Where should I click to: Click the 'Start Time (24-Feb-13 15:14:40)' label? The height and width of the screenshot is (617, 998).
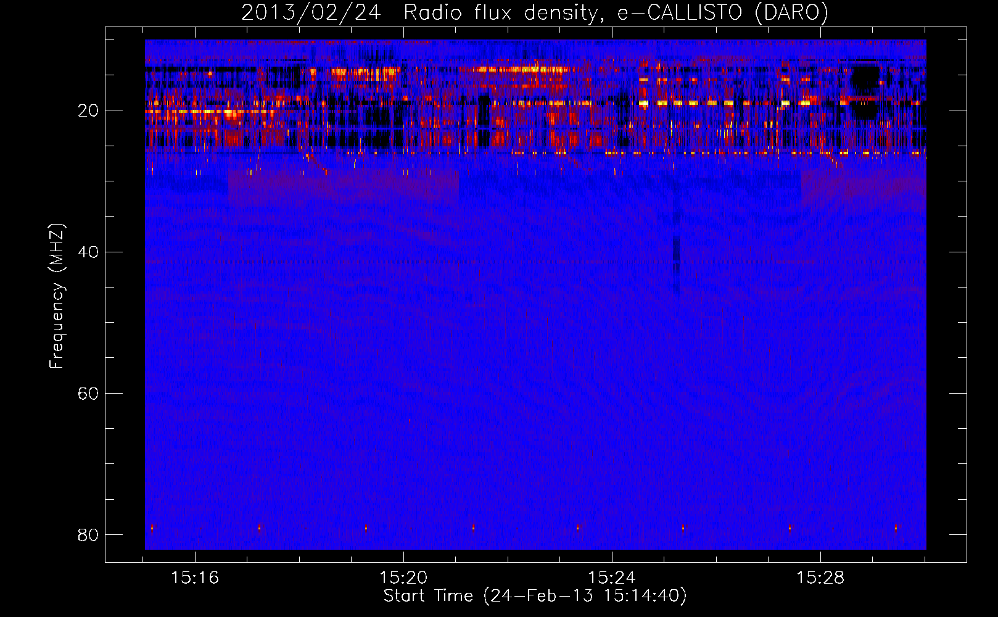tap(535, 596)
